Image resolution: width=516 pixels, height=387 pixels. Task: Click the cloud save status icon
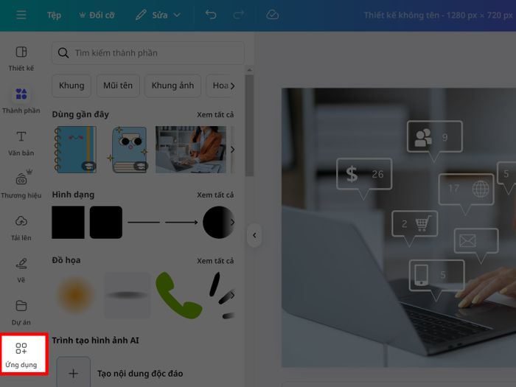pos(273,15)
